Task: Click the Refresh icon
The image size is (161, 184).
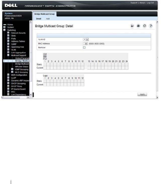Action: coord(144,26)
